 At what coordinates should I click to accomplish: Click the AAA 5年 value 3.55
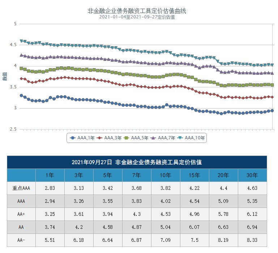pyautogui.click(x=108, y=201)
